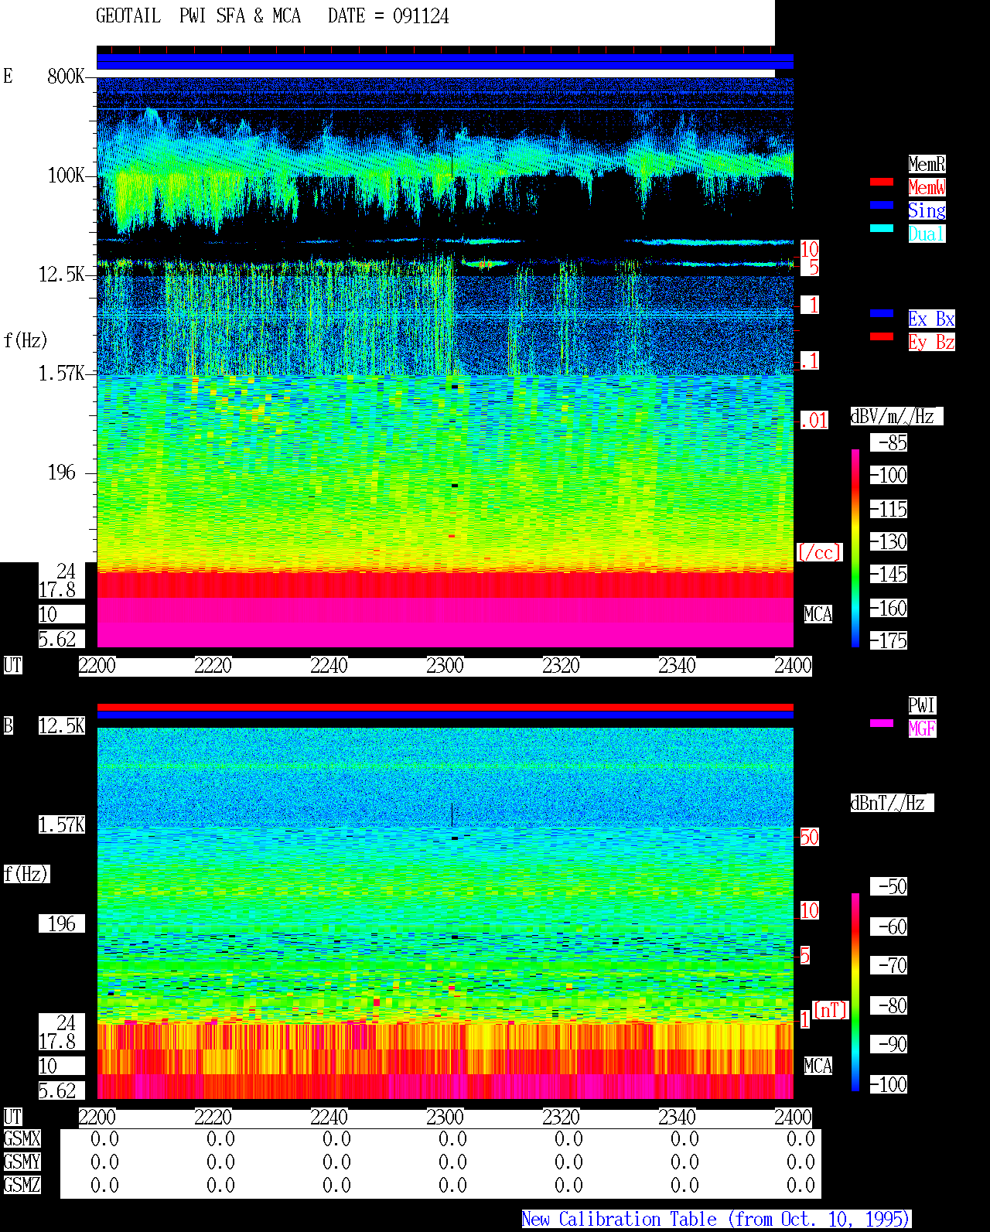This screenshot has height=1232, width=990.
Task: Click the 2340 UT label under B spectrogram
Action: coord(677,1118)
